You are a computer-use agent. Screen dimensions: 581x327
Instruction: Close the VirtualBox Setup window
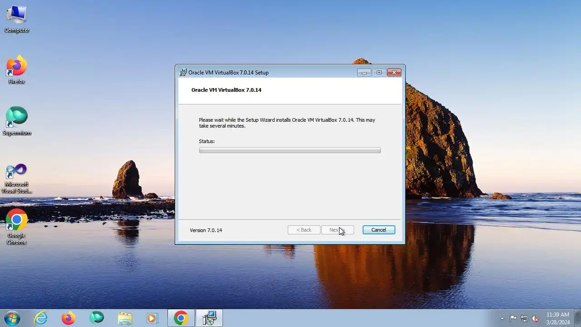(394, 72)
